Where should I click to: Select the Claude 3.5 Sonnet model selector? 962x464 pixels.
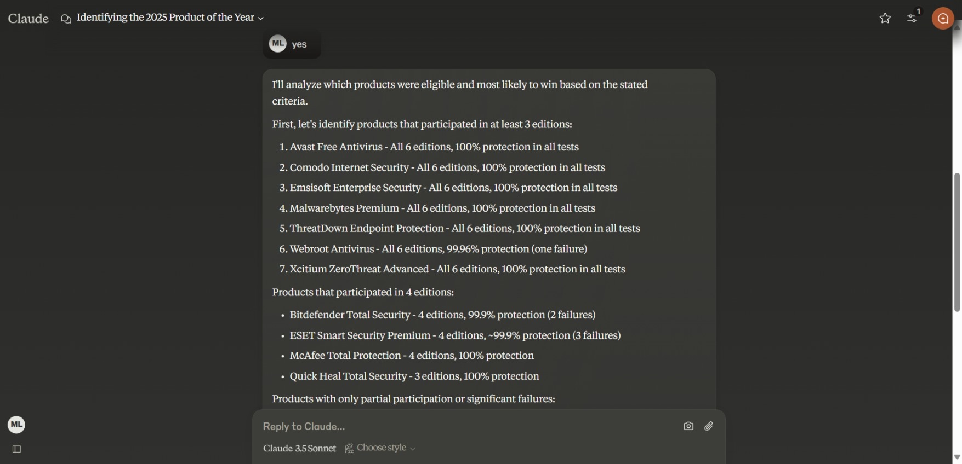[x=299, y=448]
